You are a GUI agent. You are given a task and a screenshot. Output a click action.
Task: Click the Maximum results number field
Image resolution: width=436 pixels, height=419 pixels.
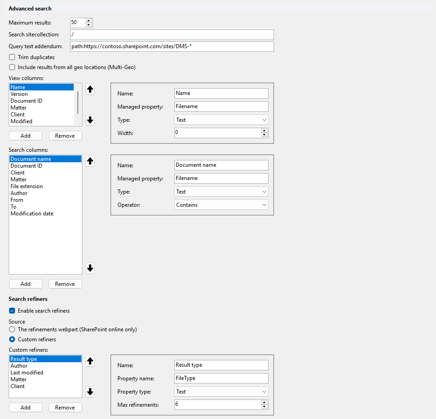[77, 23]
